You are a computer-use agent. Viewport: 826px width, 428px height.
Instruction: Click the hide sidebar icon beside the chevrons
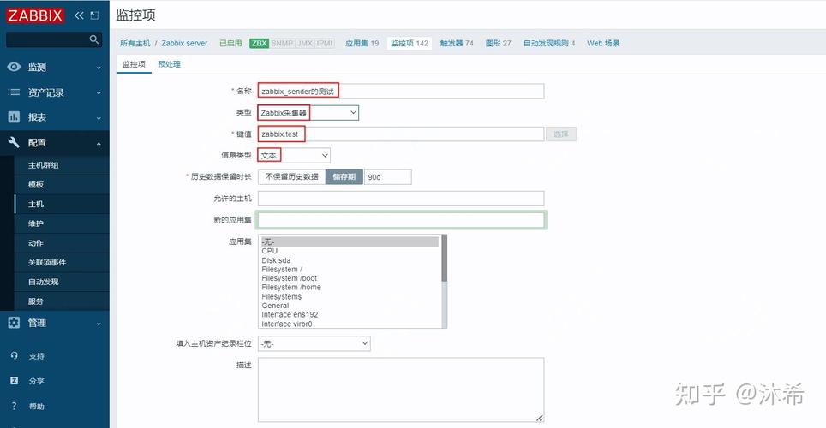(x=95, y=15)
